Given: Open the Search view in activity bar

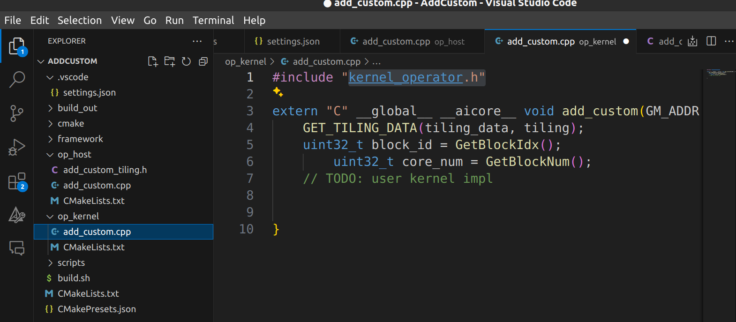Looking at the screenshot, I should (17, 80).
